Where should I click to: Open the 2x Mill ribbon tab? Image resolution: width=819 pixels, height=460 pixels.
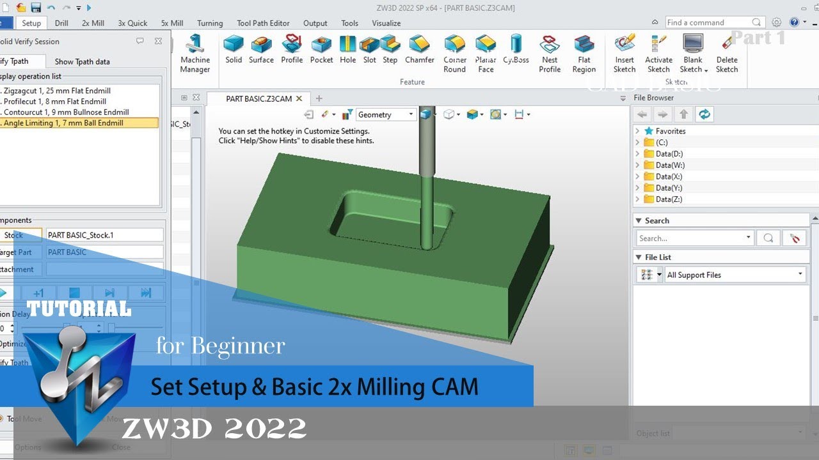(x=93, y=23)
